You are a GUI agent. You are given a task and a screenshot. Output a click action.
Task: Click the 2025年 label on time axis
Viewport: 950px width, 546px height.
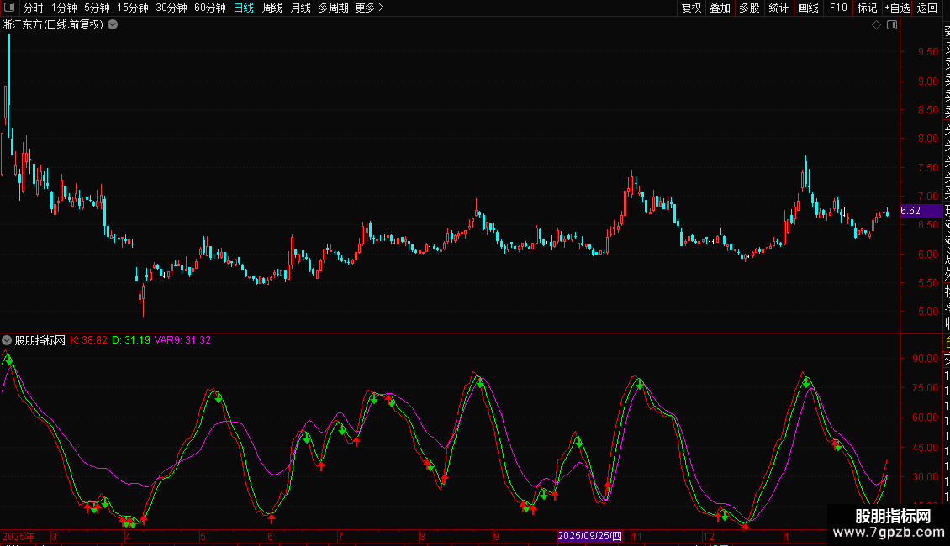pos(18,536)
